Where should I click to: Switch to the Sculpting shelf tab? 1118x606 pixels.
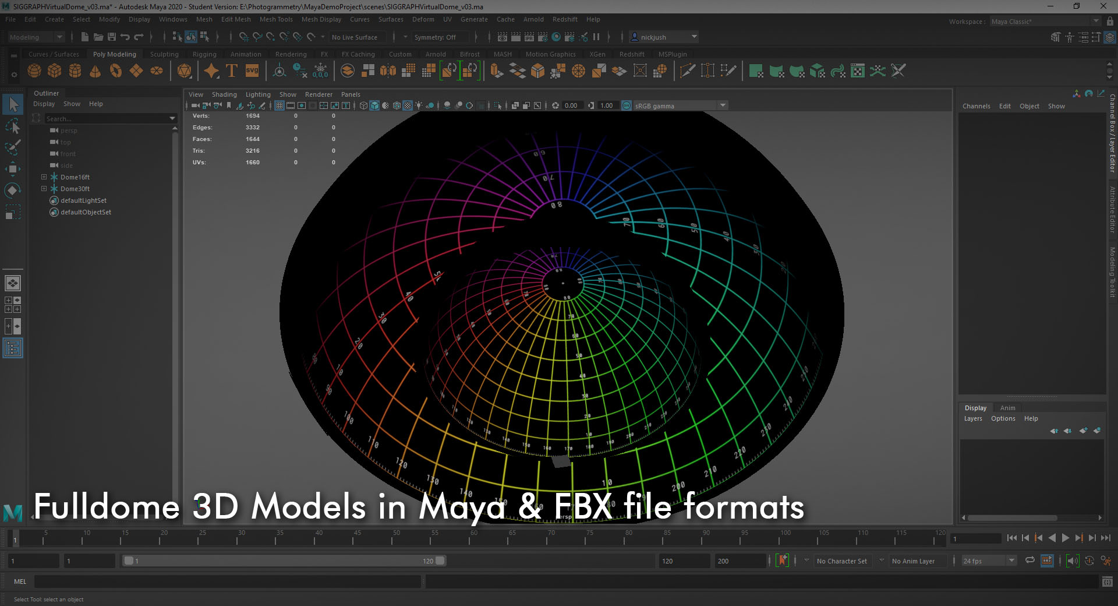[164, 54]
